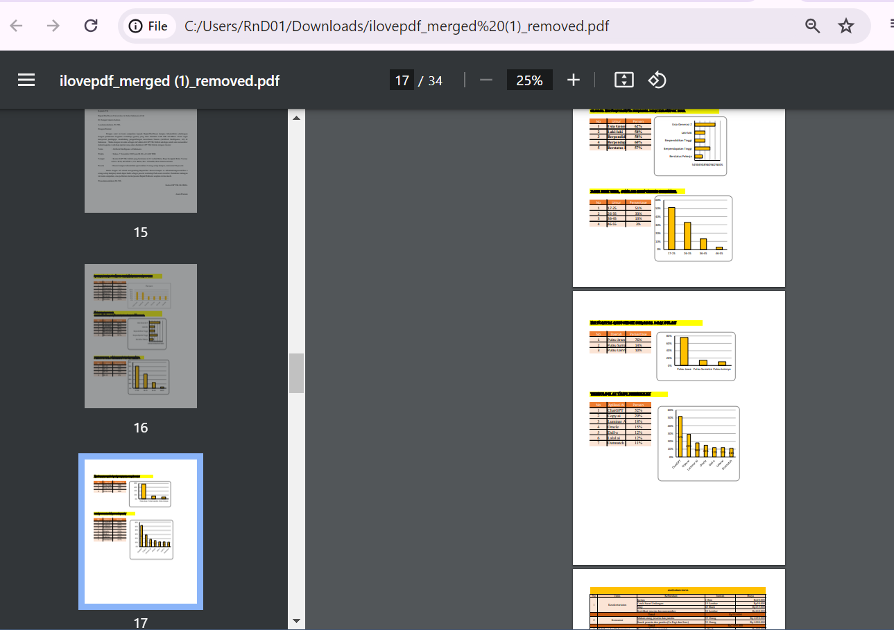The width and height of the screenshot is (894, 630).
Task: Click the sidebar scrollbar up arrow
Action: tap(296, 118)
